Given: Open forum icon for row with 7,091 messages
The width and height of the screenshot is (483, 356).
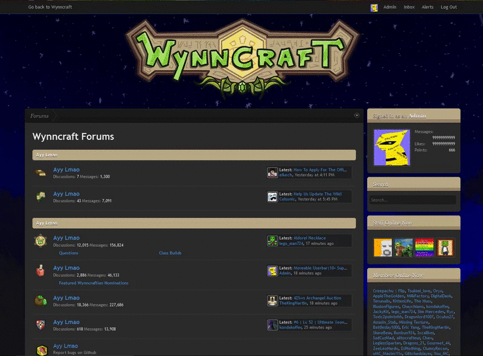Looking at the screenshot, I should 40,197.
